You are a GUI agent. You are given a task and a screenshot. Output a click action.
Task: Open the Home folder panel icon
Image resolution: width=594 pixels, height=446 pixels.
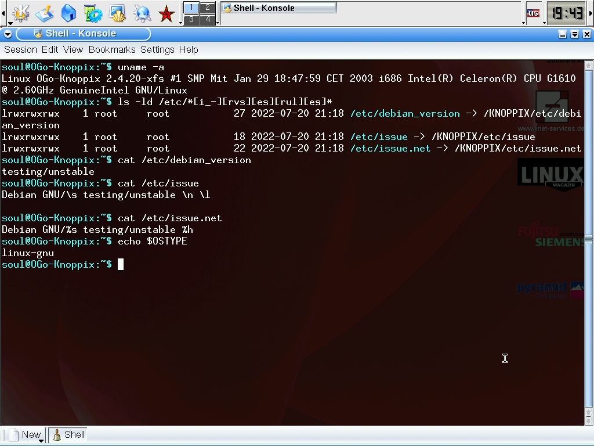pyautogui.click(x=68, y=13)
